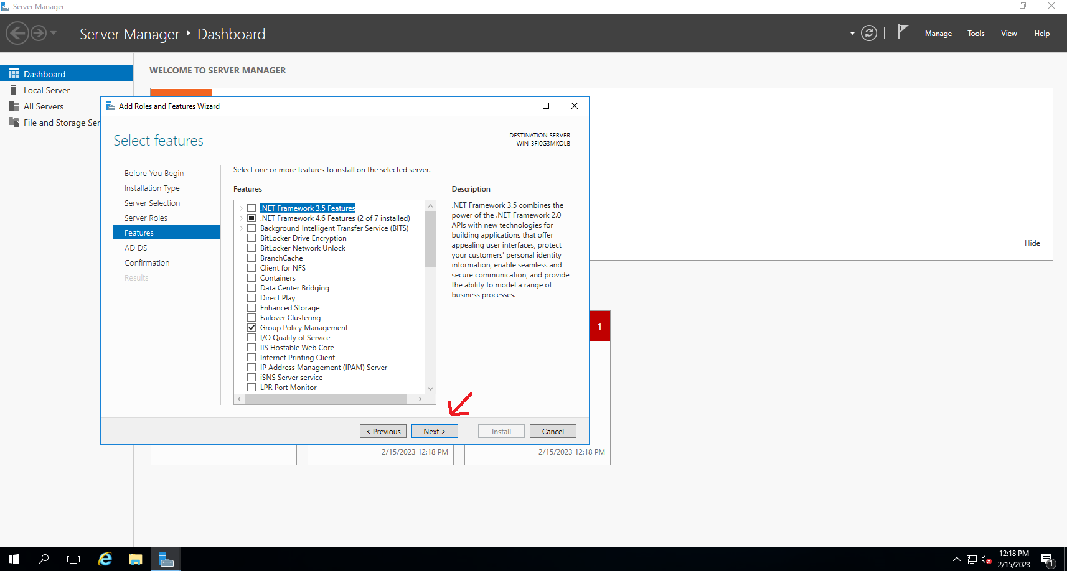This screenshot has height=571, width=1067.
Task: Open the Help menu
Action: click(x=1041, y=34)
